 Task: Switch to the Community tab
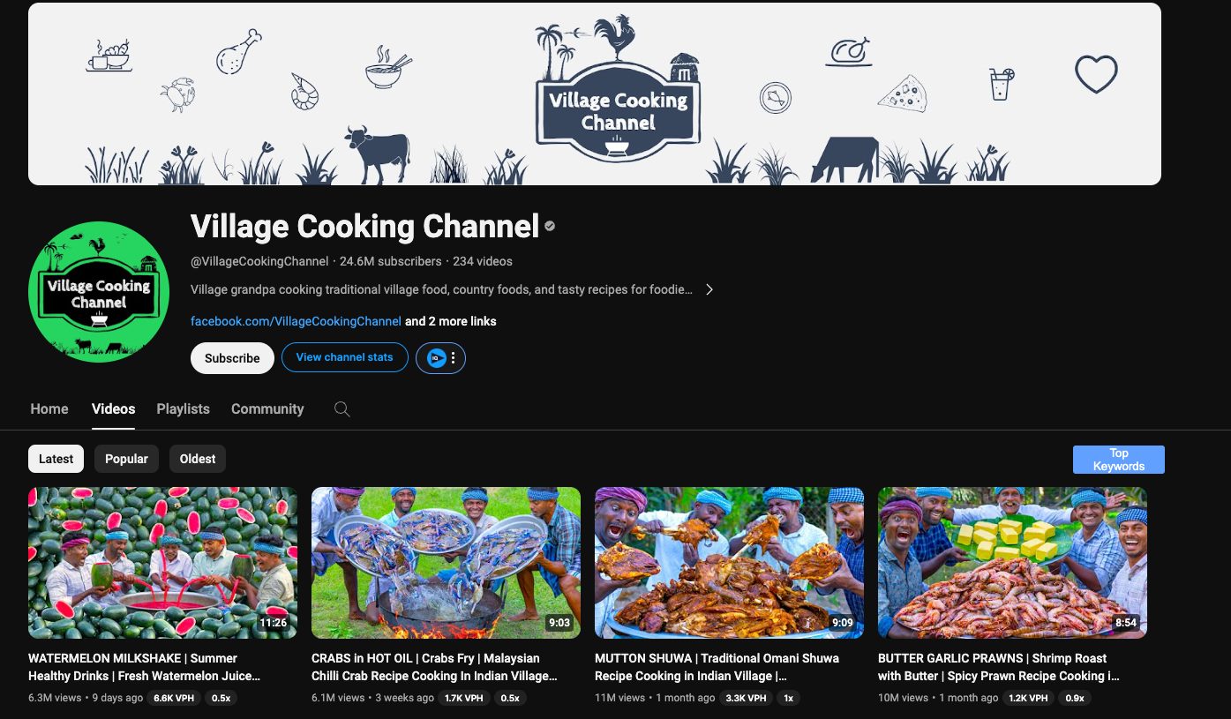pyautogui.click(x=267, y=409)
